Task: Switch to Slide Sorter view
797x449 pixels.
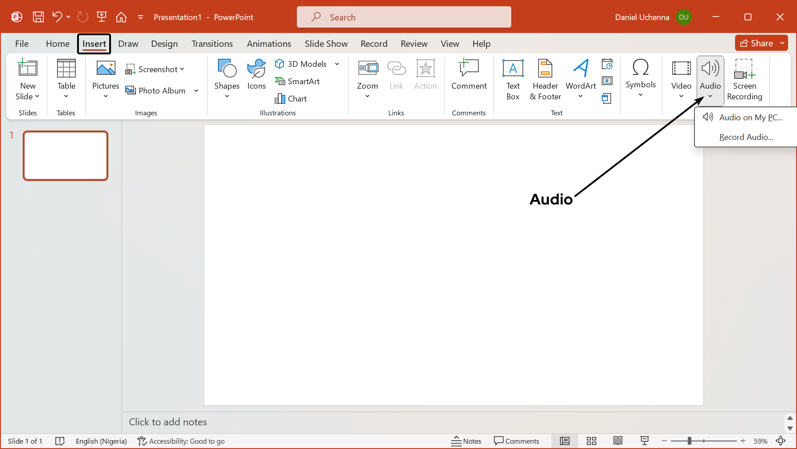Action: 591,441
